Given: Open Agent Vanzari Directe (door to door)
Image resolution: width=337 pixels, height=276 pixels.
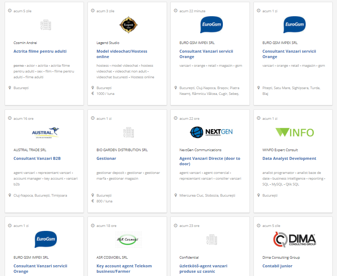Looking at the screenshot, I should pos(210,161).
